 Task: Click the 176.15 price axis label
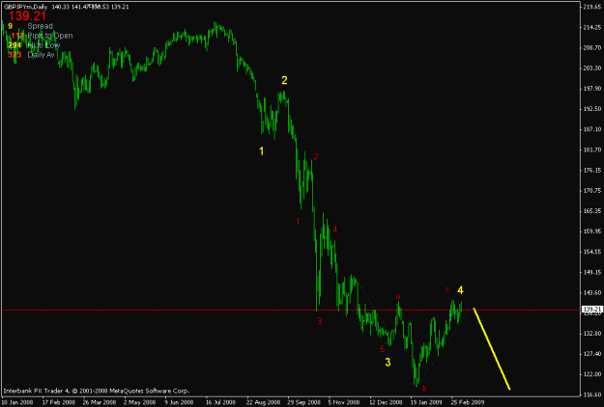[x=592, y=170]
